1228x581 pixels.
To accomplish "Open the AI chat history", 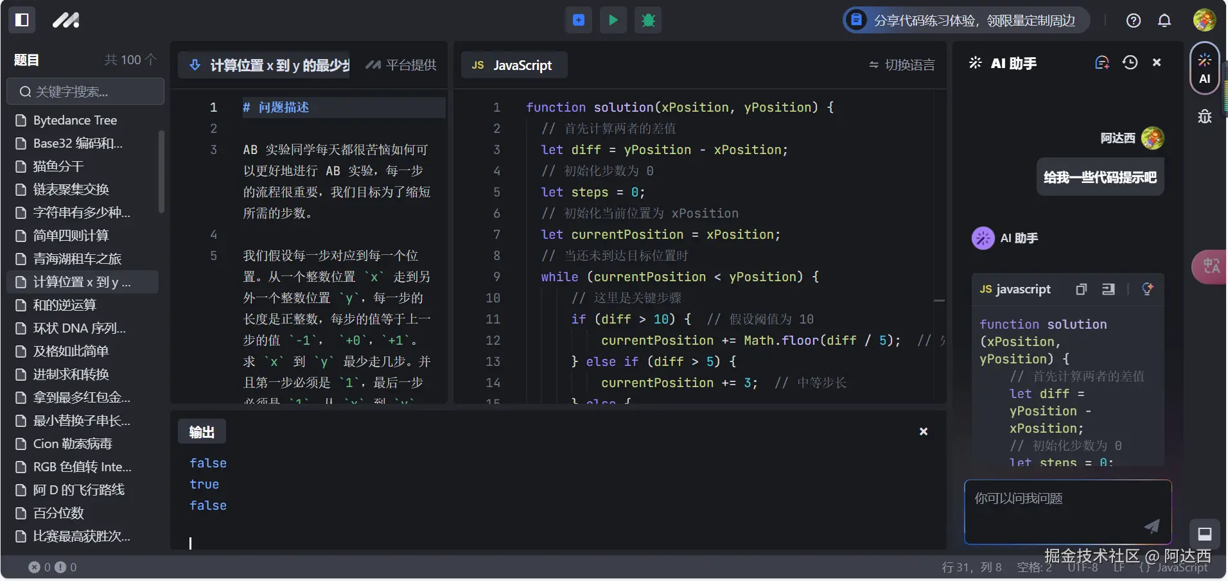I will click(1131, 62).
